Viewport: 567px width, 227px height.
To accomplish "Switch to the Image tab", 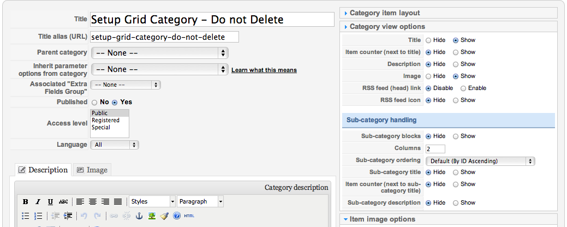I will 92,170.
